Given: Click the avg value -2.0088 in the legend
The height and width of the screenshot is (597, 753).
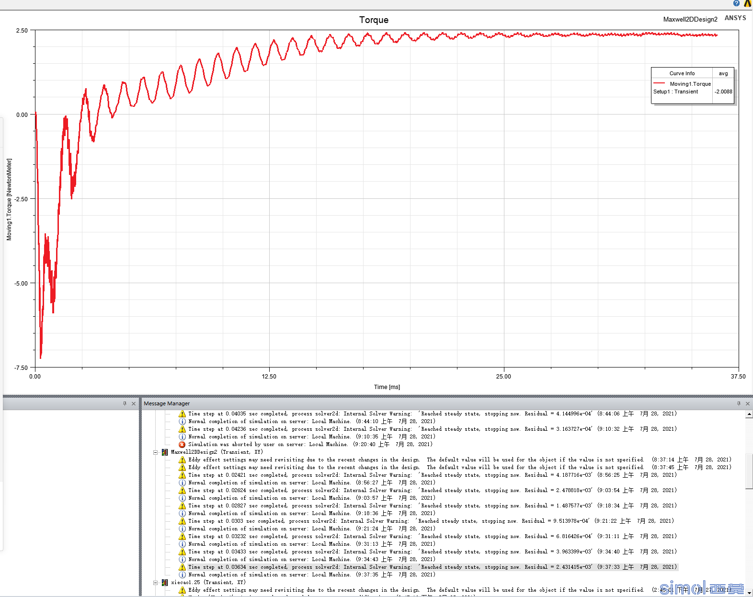Looking at the screenshot, I should point(723,92).
